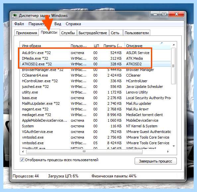Screen dimensions: 197x192
Task: Toggle Отображать процессы всех пользователей checkbox
Action: click(x=22, y=160)
